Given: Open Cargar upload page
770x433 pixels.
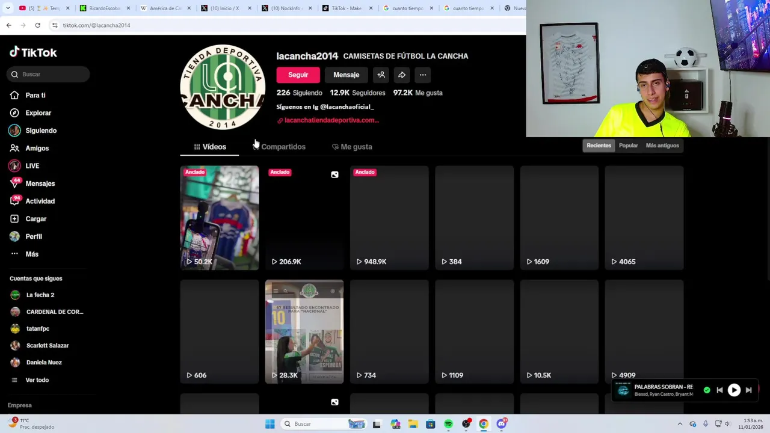Looking at the screenshot, I should (35, 219).
